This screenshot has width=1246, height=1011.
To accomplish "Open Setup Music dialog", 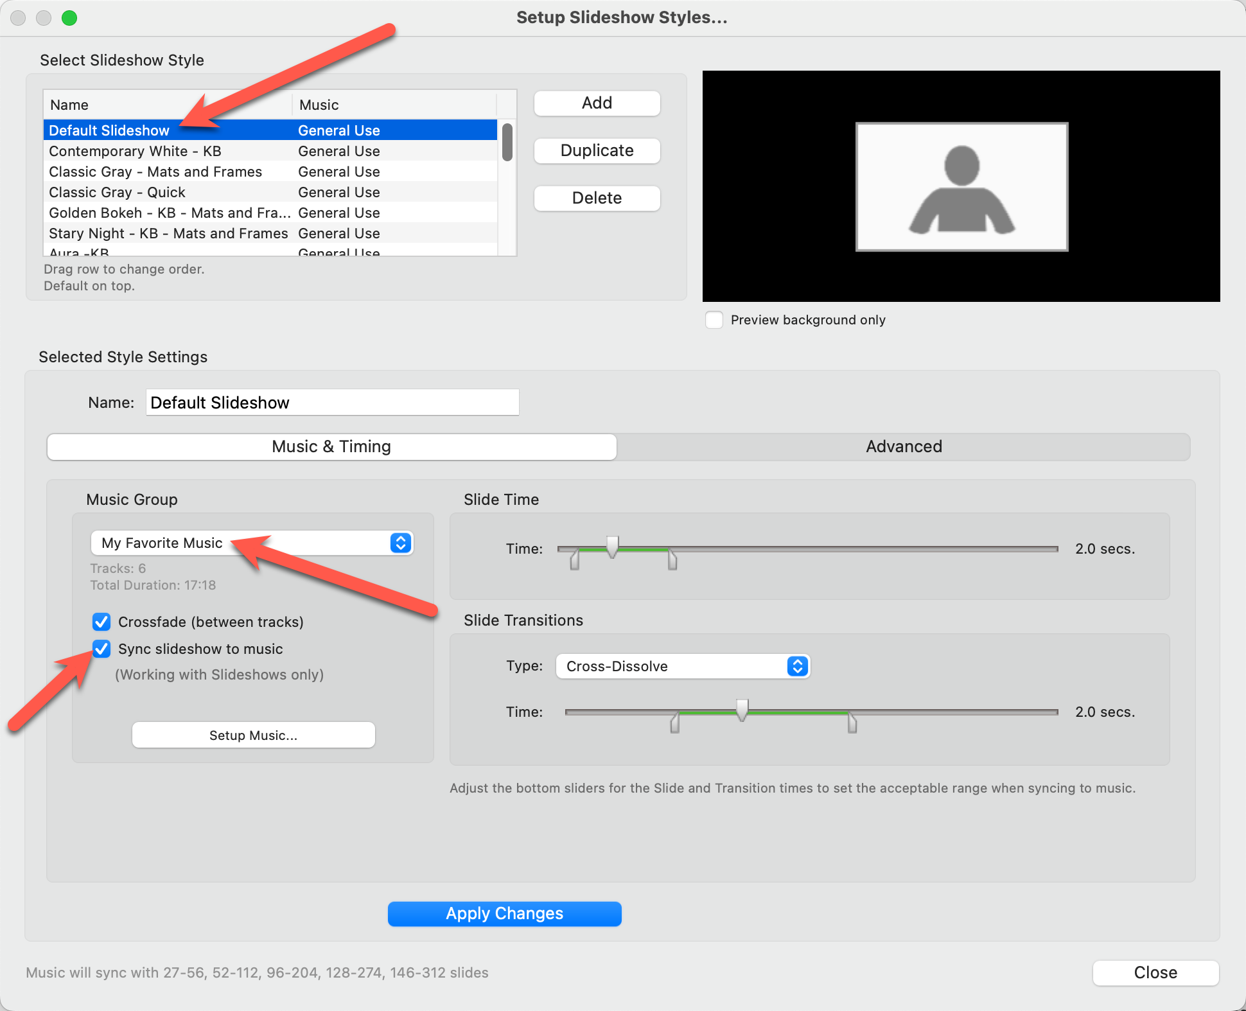I will 253,735.
